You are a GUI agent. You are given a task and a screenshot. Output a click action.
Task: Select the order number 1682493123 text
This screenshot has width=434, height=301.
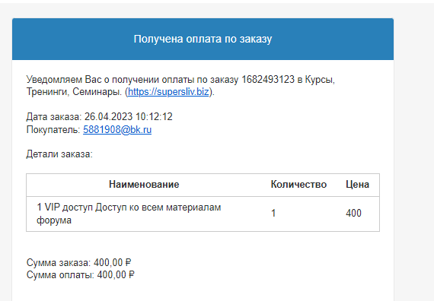(x=268, y=80)
